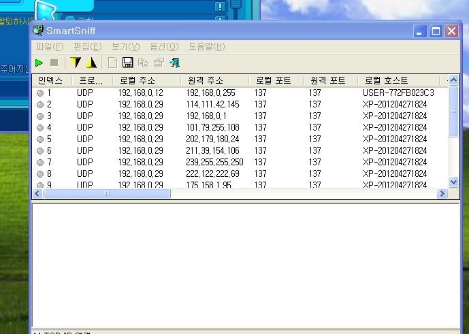Select remote address 114.111.42.145

click(x=212, y=105)
